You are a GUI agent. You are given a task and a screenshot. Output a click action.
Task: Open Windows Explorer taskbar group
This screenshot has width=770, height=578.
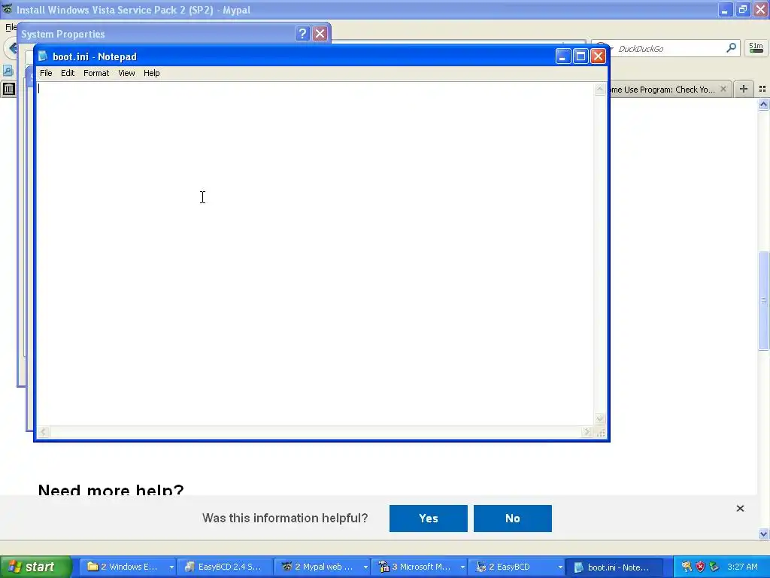click(128, 567)
